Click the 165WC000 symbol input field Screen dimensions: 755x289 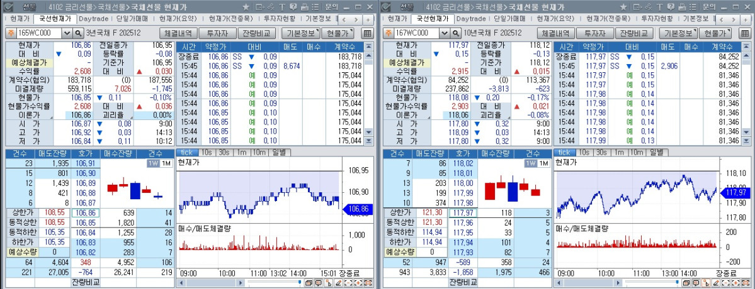40,33
